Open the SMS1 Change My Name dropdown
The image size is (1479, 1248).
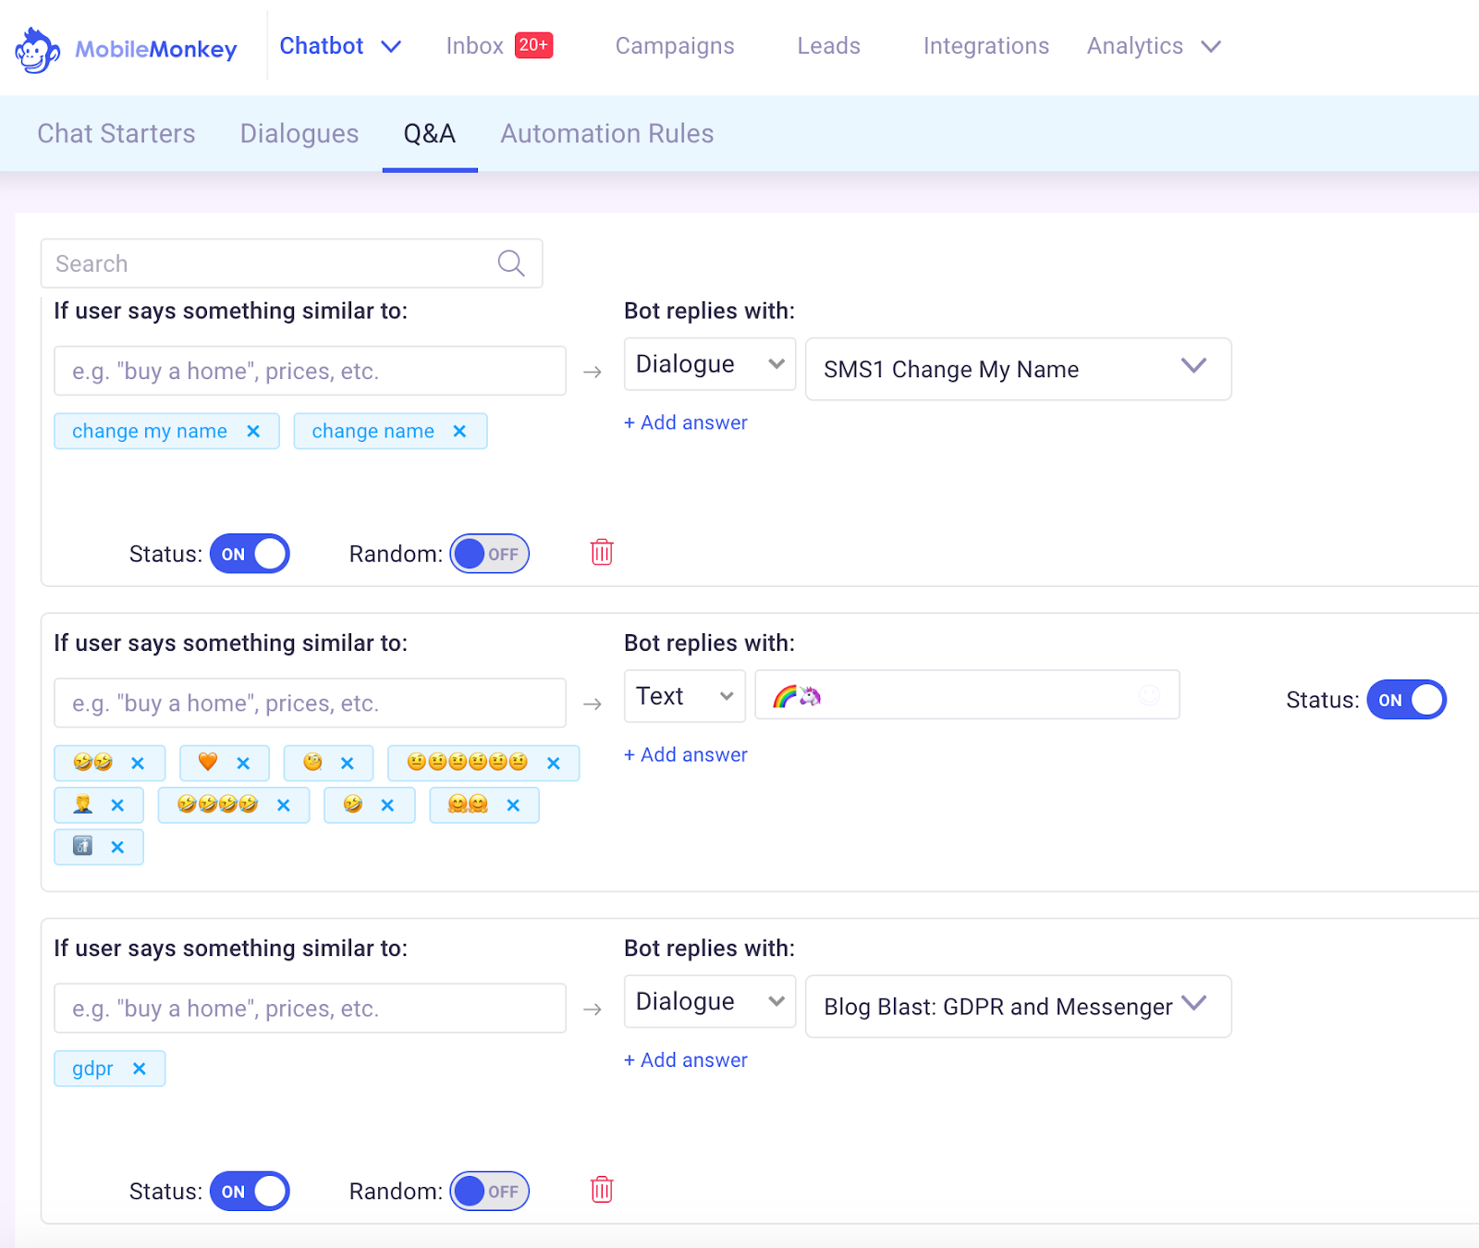coord(1018,369)
